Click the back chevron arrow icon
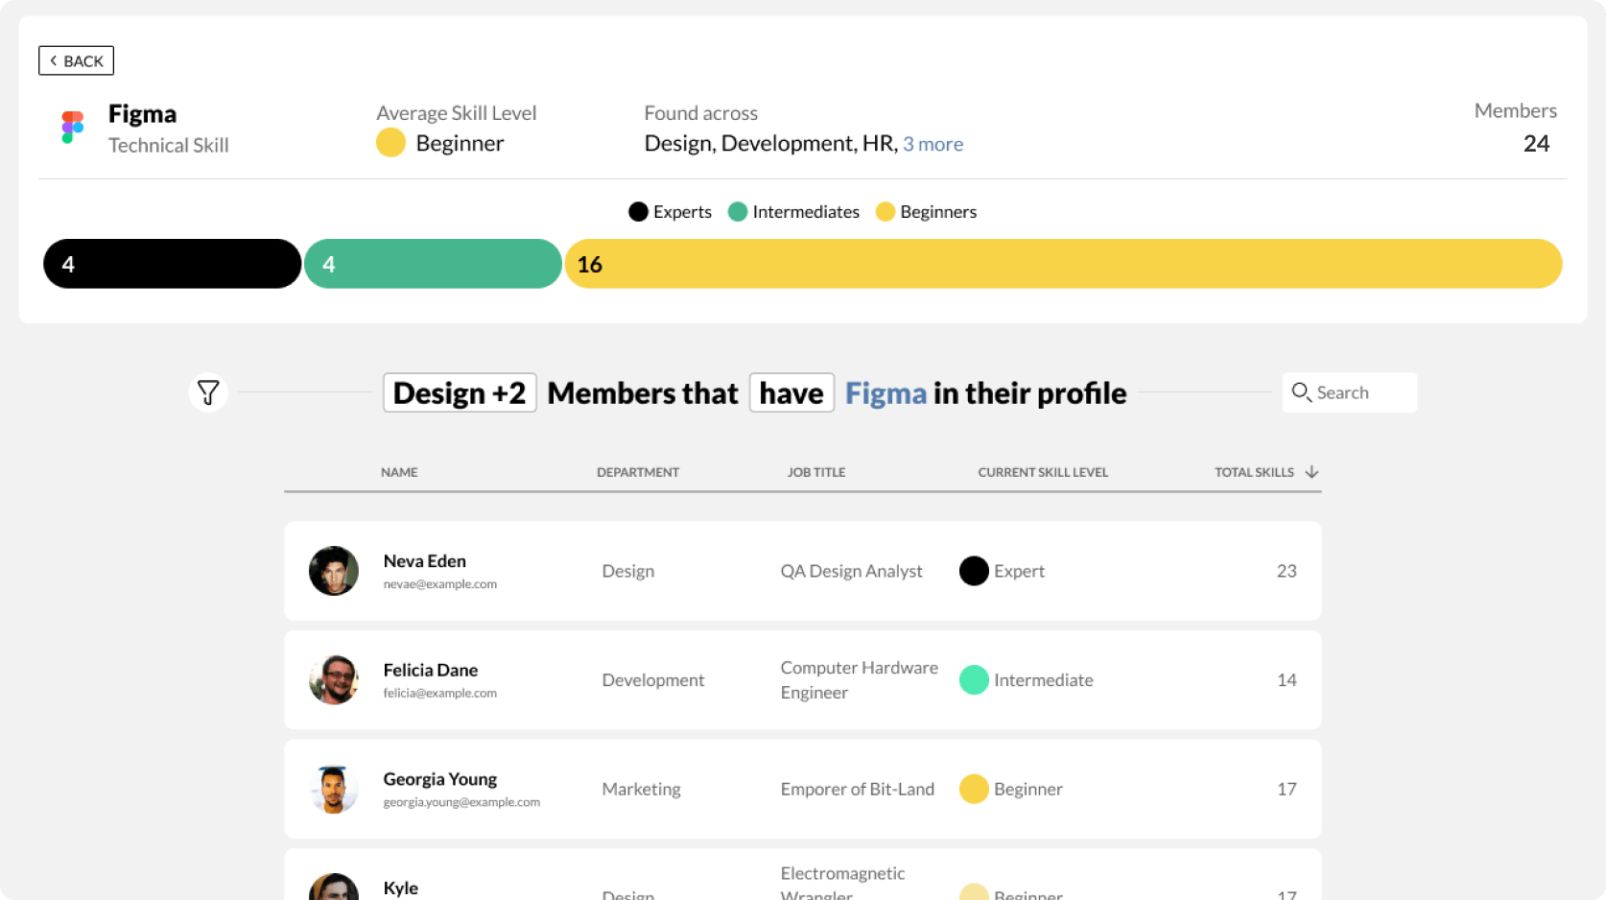 pyautogui.click(x=54, y=59)
